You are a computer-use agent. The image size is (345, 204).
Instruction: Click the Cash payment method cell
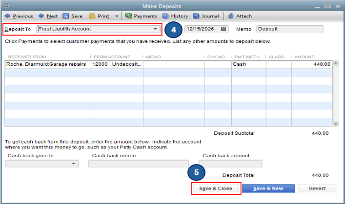pos(249,64)
